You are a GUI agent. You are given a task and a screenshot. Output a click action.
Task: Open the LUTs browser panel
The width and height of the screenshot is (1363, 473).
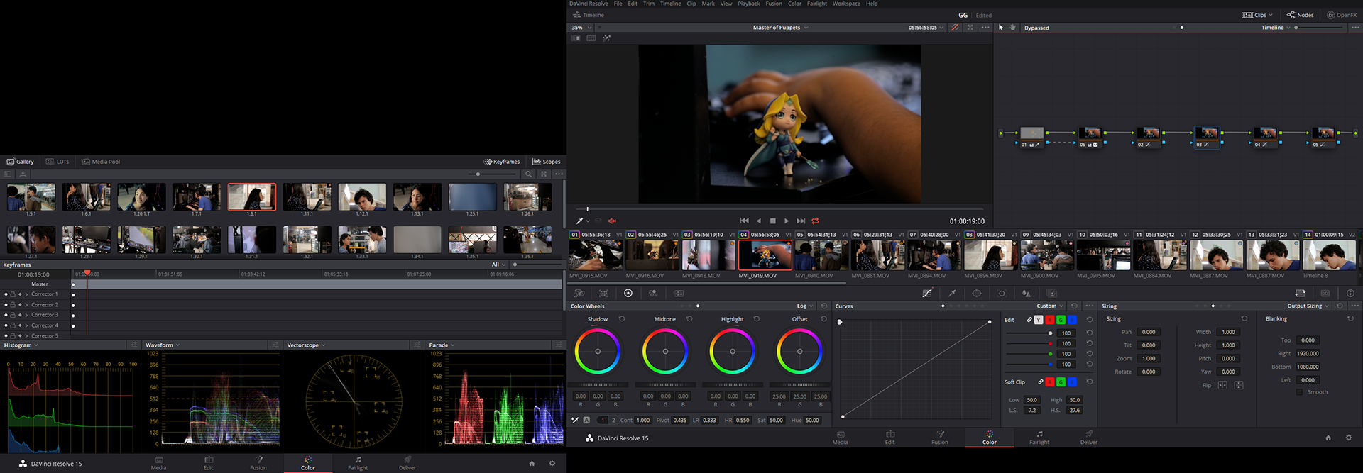click(x=58, y=162)
